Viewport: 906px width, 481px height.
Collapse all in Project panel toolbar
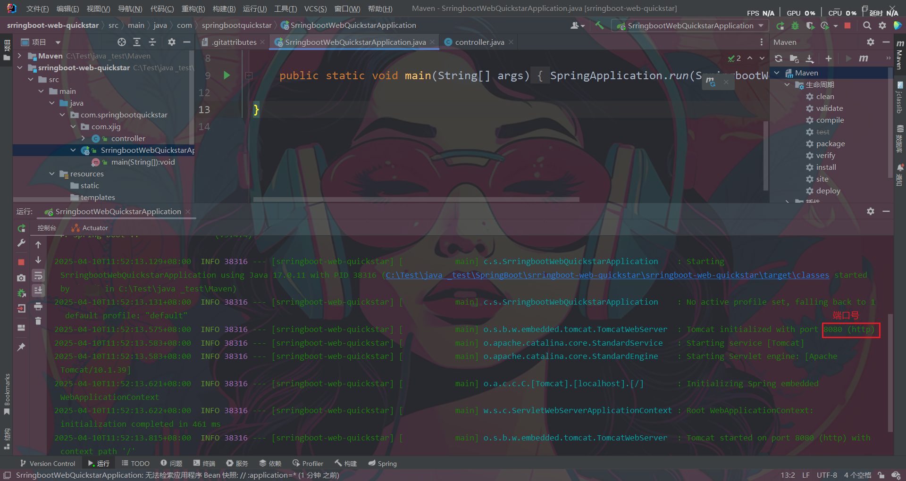tap(152, 42)
